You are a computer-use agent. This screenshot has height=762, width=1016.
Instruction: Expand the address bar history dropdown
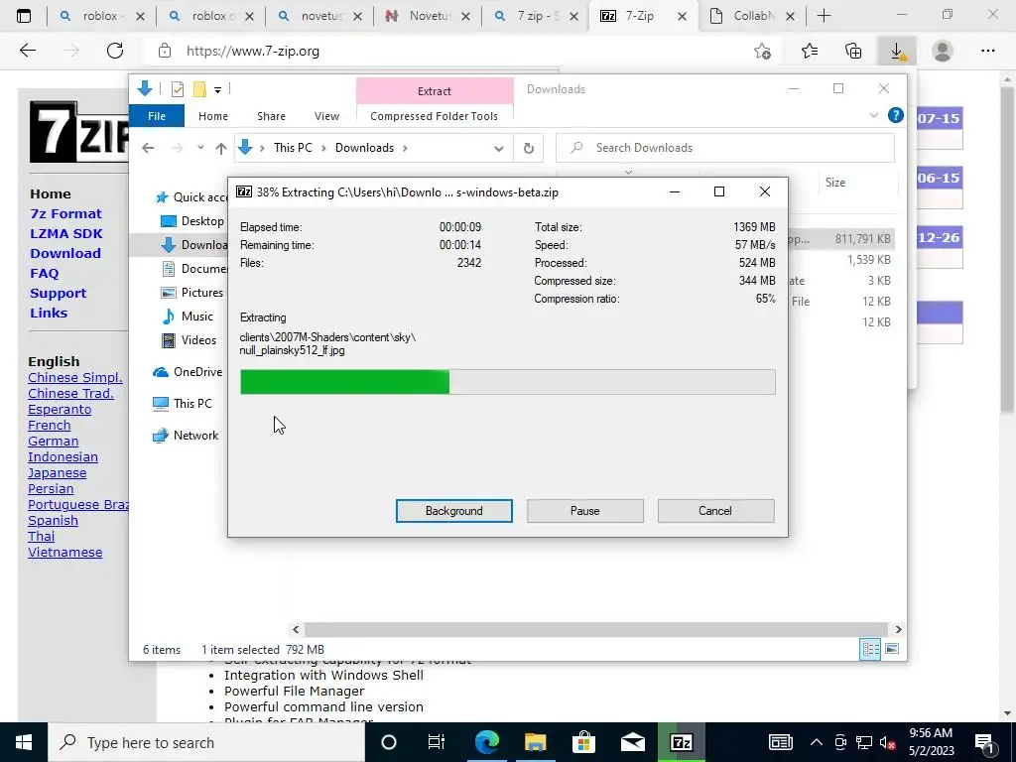click(x=498, y=149)
